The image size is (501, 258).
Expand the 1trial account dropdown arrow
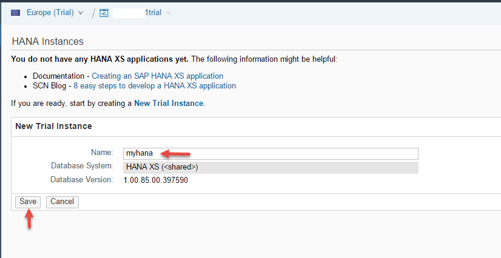click(168, 13)
